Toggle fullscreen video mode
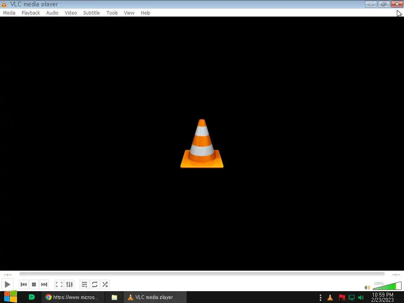The image size is (404, 303). point(59,284)
